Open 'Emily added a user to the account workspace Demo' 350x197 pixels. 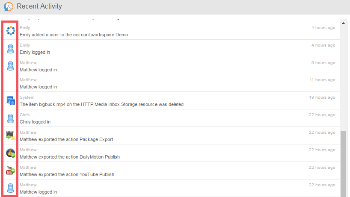pyautogui.click(x=74, y=35)
